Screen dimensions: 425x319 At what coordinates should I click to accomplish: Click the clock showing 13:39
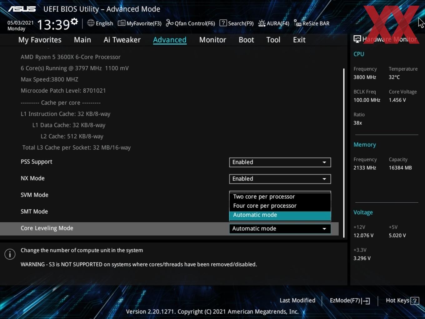point(53,25)
